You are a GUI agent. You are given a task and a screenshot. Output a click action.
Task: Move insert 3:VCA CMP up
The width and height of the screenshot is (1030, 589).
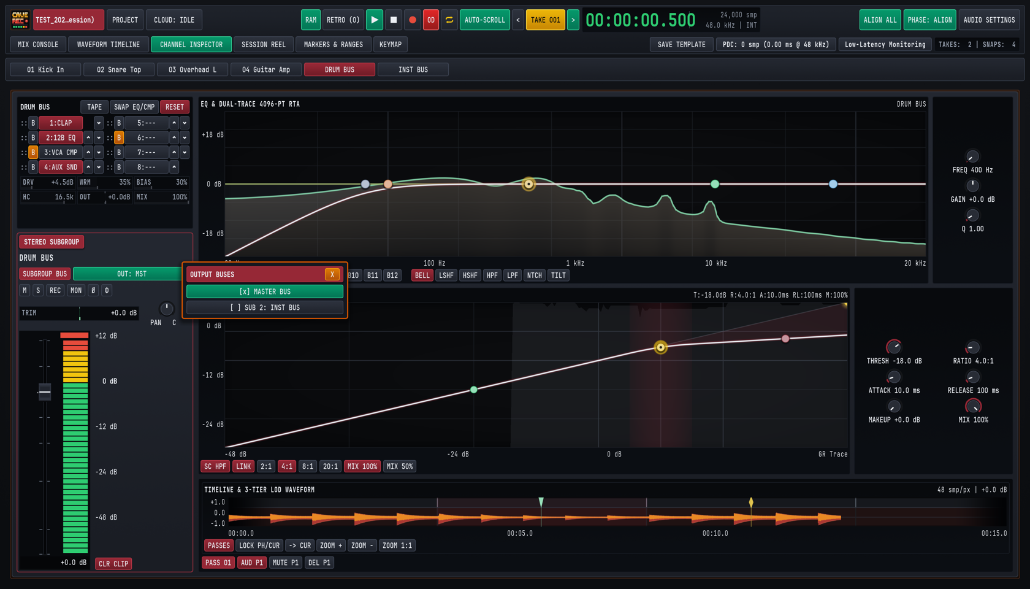88,152
